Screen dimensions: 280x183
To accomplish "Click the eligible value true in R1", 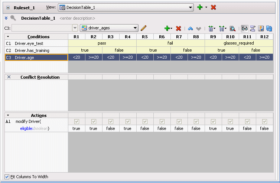I will (76, 128).
